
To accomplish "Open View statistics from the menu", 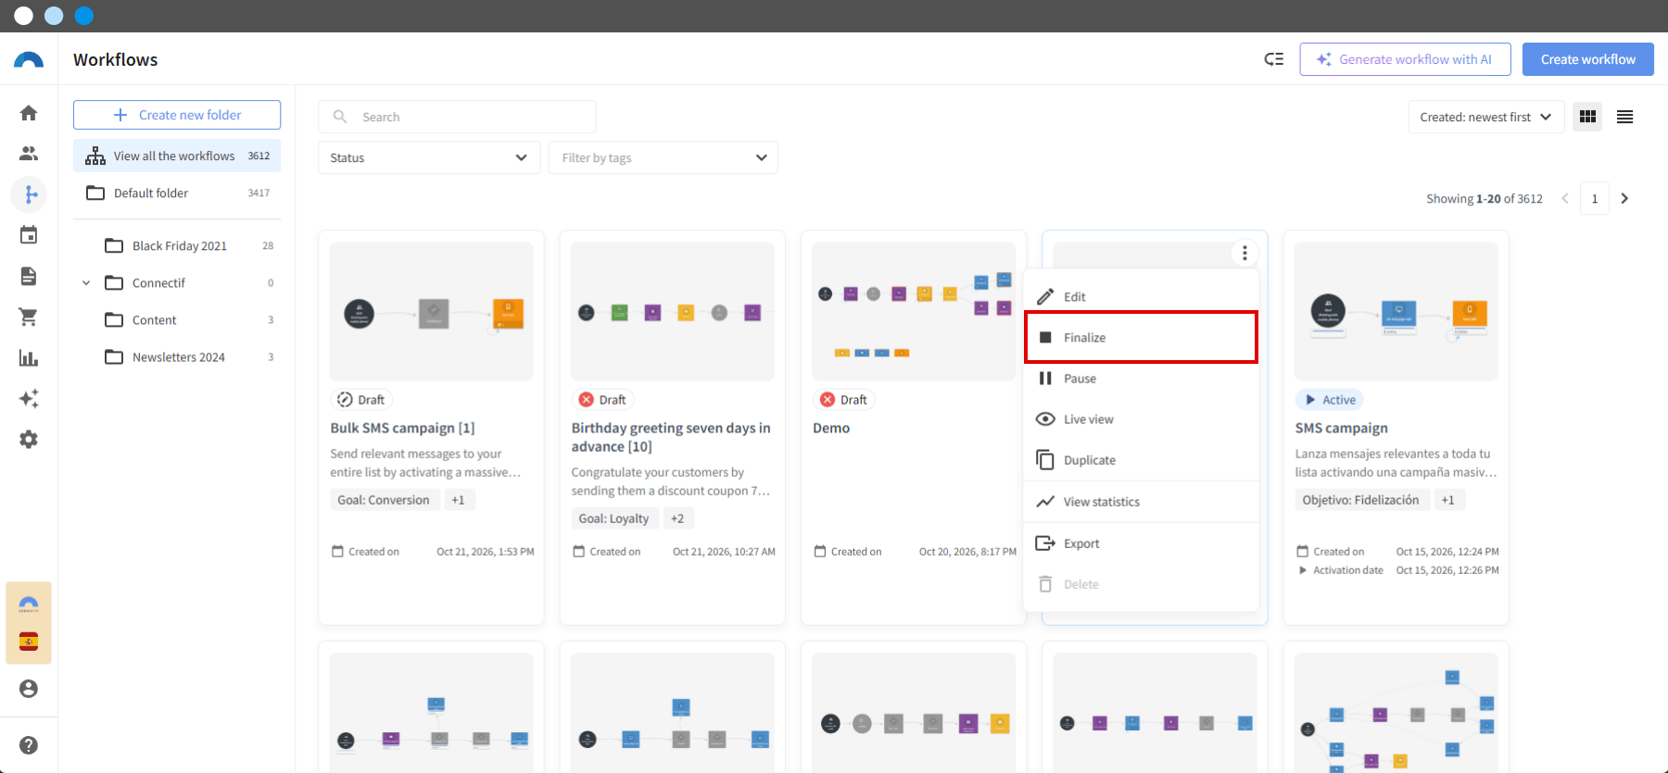I will pyautogui.click(x=1141, y=501).
